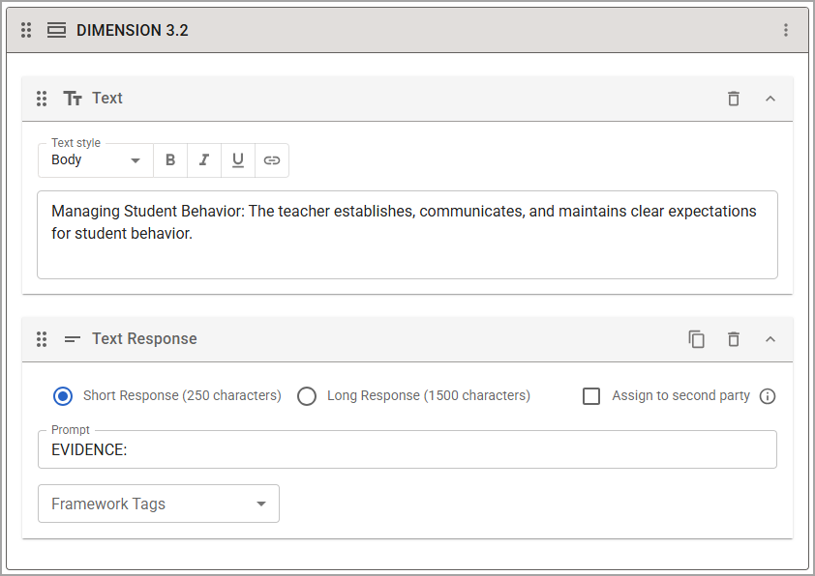The width and height of the screenshot is (815, 576).
Task: Open the Framework Tags dropdown
Action: (x=159, y=504)
